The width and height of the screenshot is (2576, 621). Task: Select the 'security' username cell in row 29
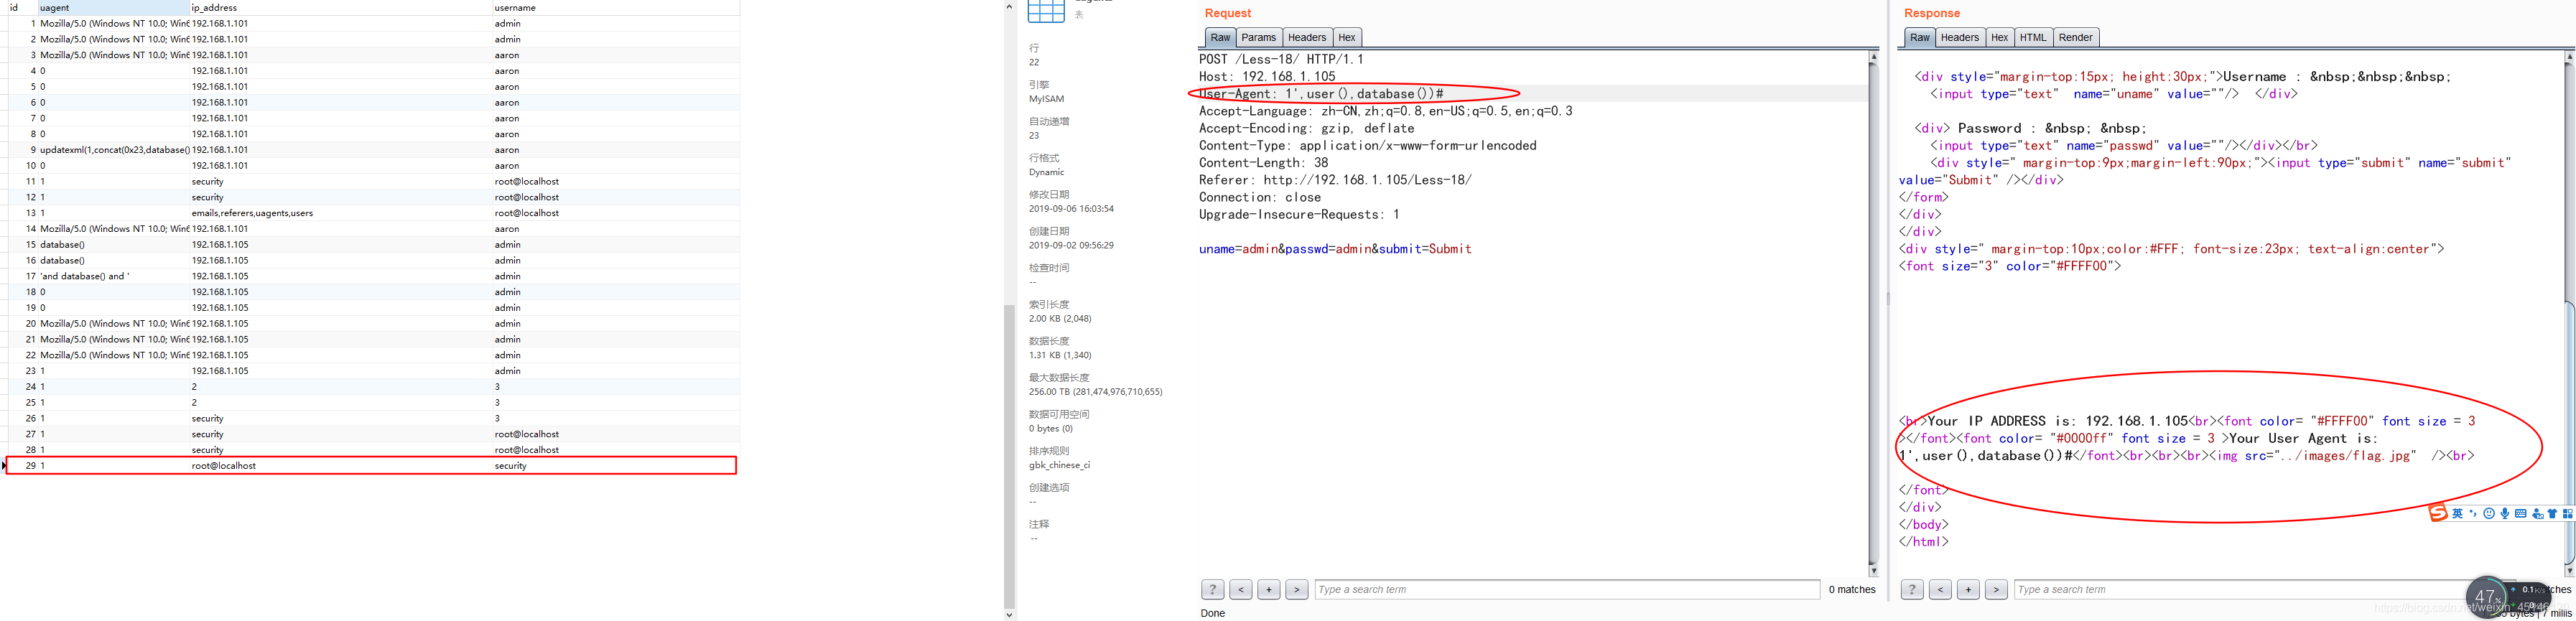pyautogui.click(x=616, y=466)
